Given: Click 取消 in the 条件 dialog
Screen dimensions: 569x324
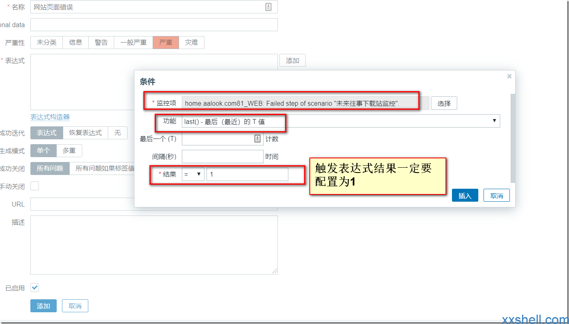Looking at the screenshot, I should (497, 196).
